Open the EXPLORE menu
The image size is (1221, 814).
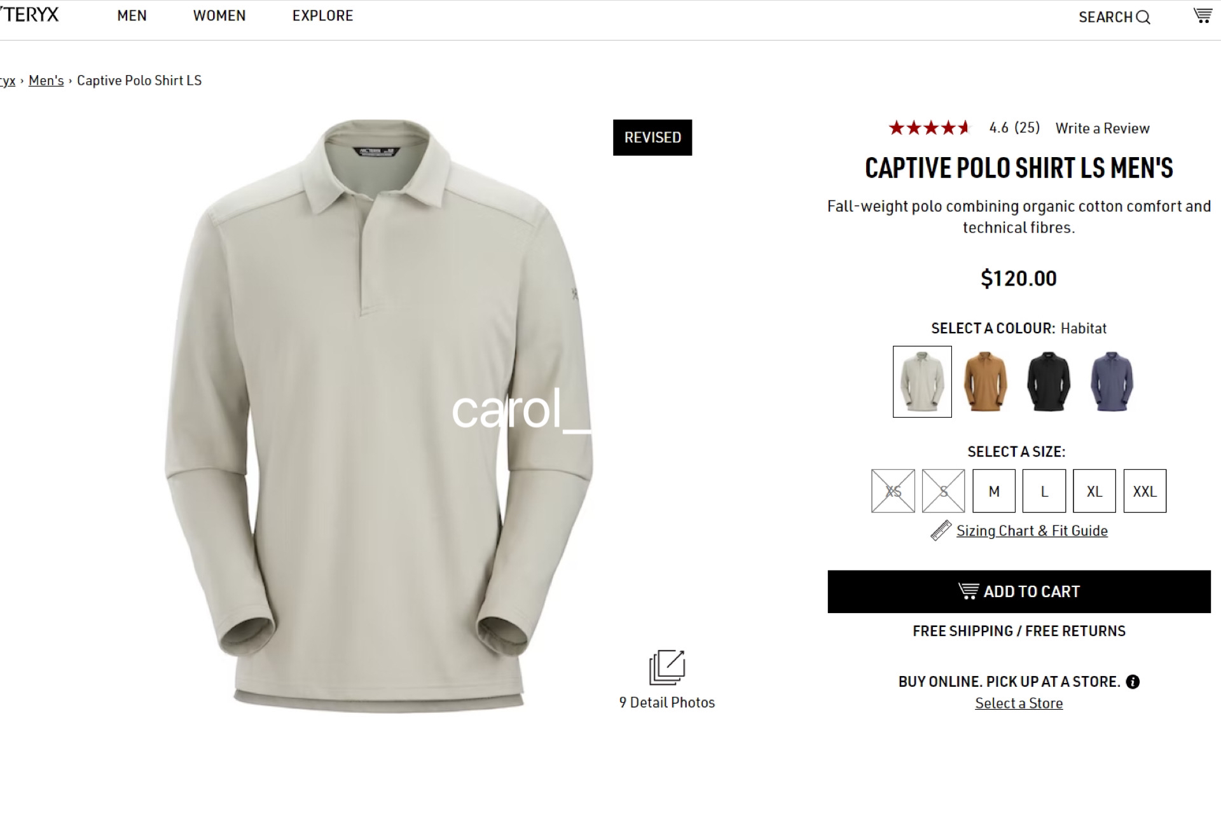point(322,16)
